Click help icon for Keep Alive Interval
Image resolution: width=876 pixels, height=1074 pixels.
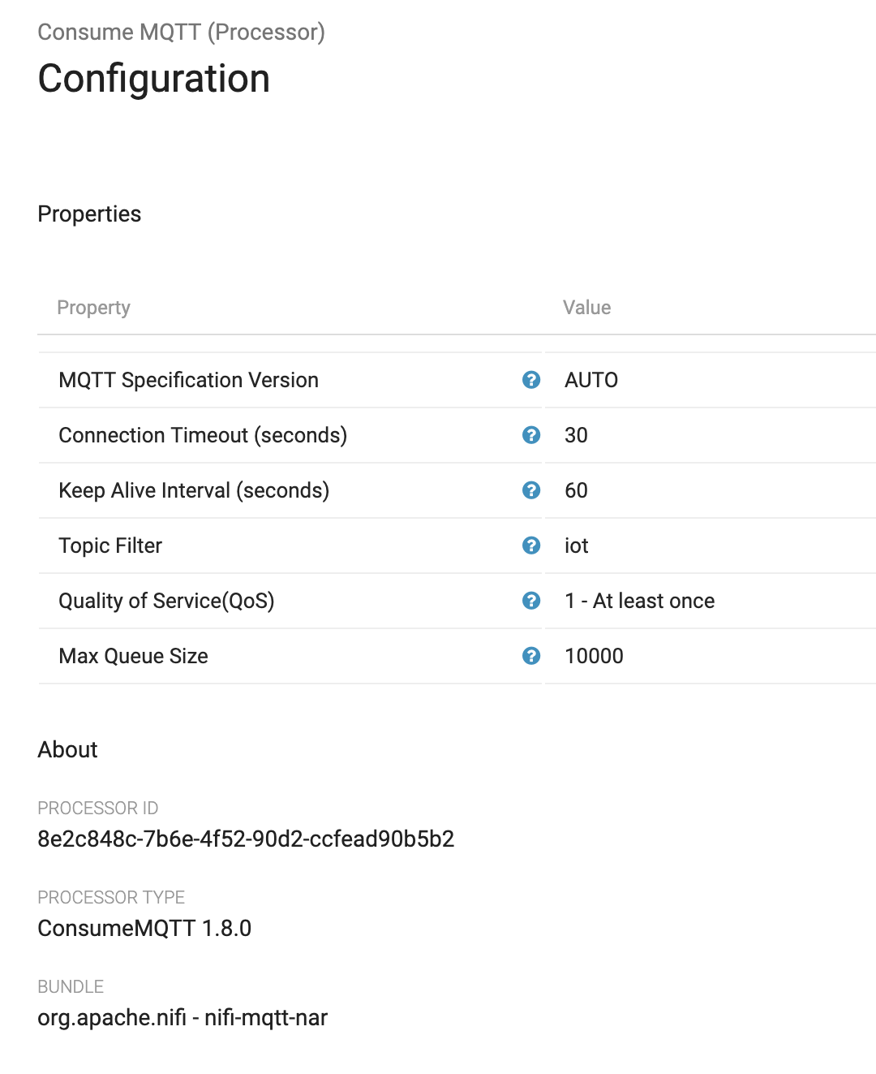coord(531,490)
